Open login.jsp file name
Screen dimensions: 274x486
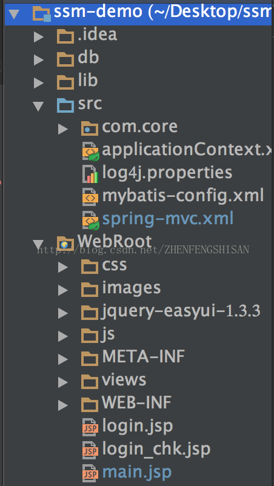pos(138,427)
